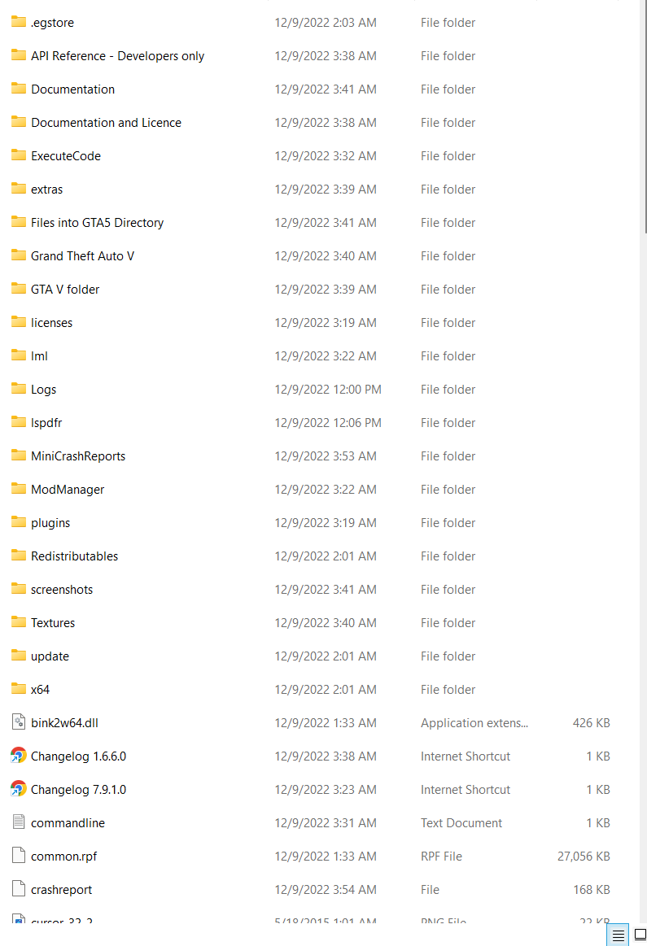Image resolution: width=647 pixels, height=946 pixels.
Task: Select the licenses folder icon
Action: 19,322
